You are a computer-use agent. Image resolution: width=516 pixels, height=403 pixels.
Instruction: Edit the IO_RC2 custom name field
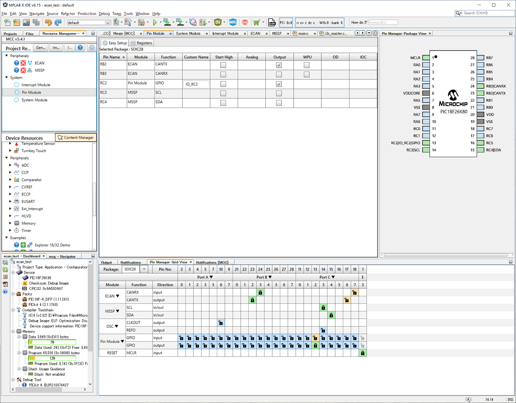click(196, 84)
